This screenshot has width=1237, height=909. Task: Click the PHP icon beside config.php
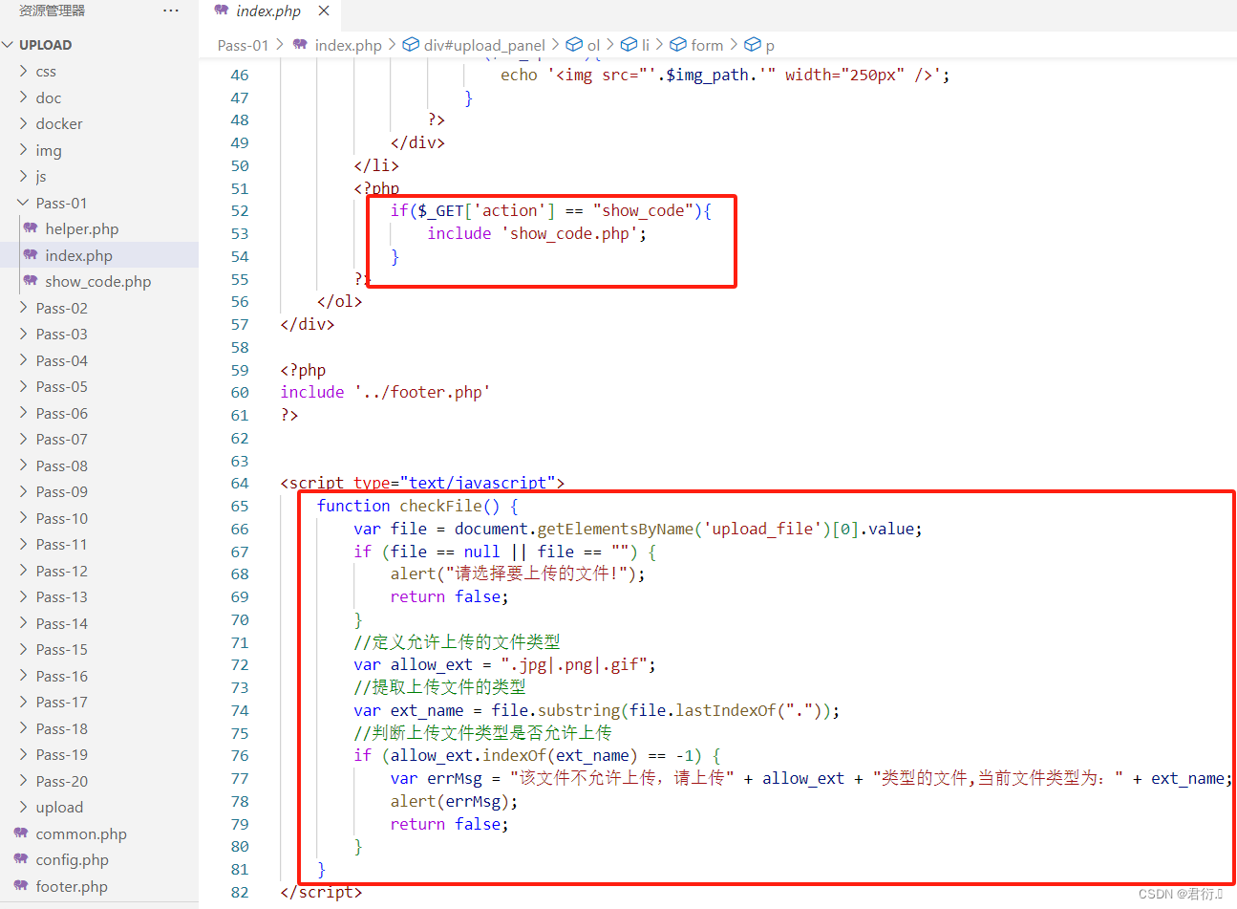[x=21, y=859]
